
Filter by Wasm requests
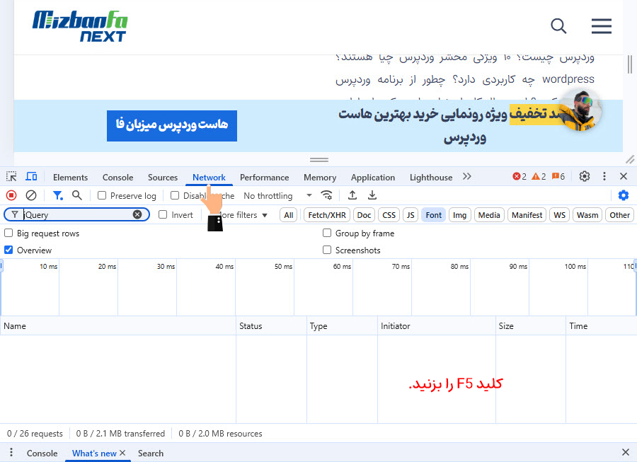[x=587, y=215]
